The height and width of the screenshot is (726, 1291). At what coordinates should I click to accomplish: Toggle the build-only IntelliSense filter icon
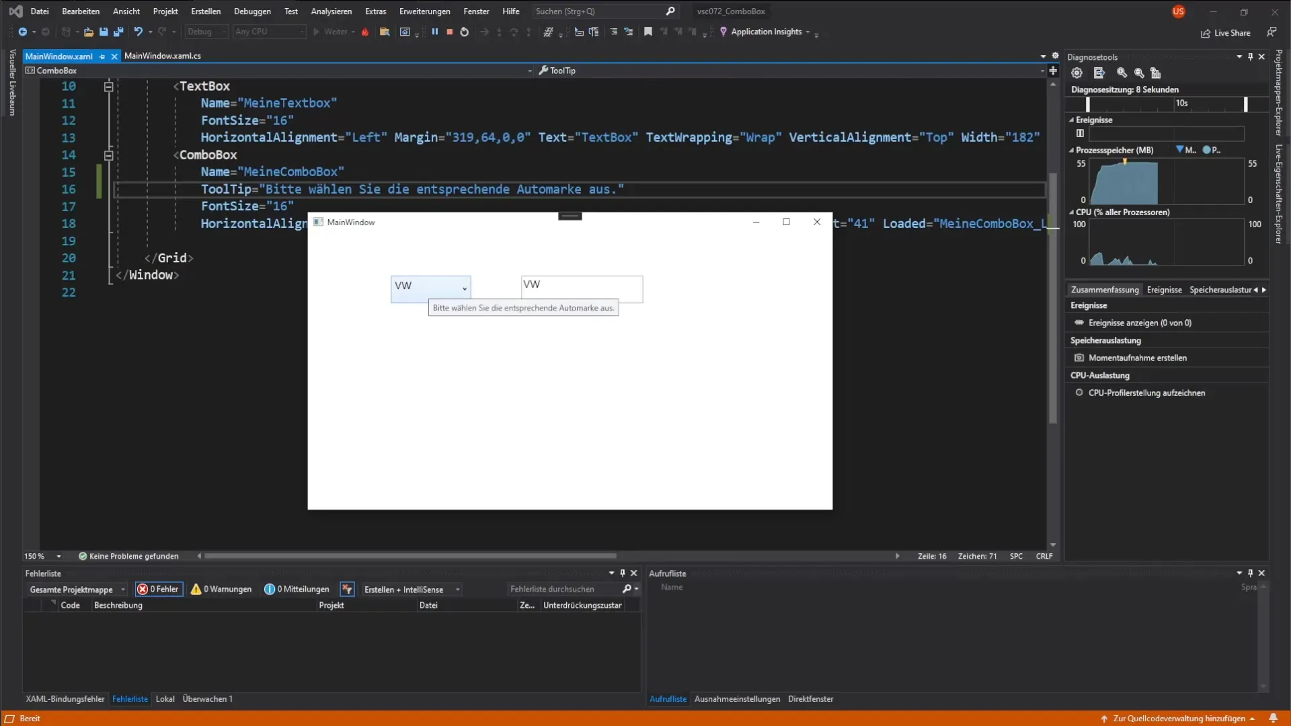pos(347,590)
